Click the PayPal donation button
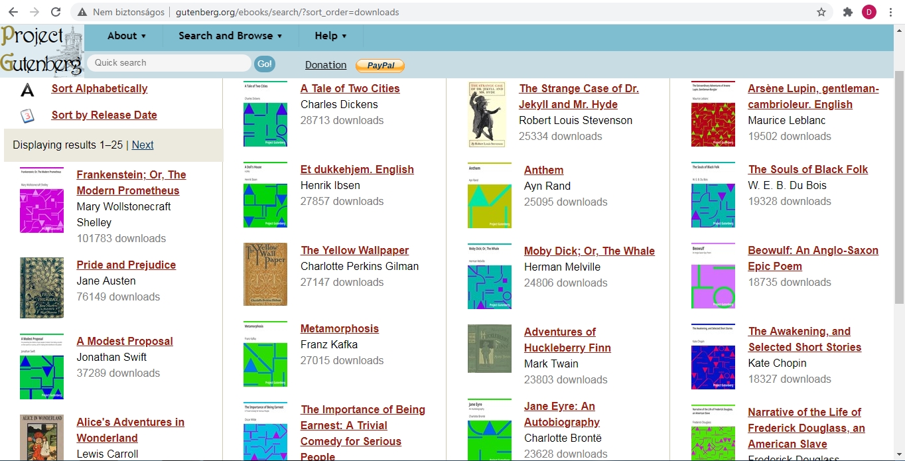The height and width of the screenshot is (461, 905). [380, 65]
